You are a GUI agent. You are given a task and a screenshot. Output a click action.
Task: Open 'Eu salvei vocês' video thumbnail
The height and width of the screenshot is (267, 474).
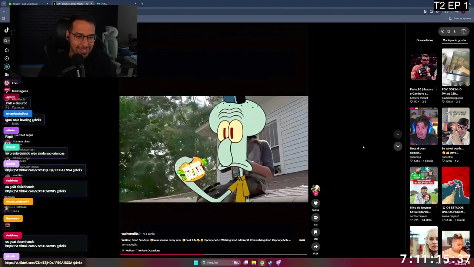[x=455, y=126]
